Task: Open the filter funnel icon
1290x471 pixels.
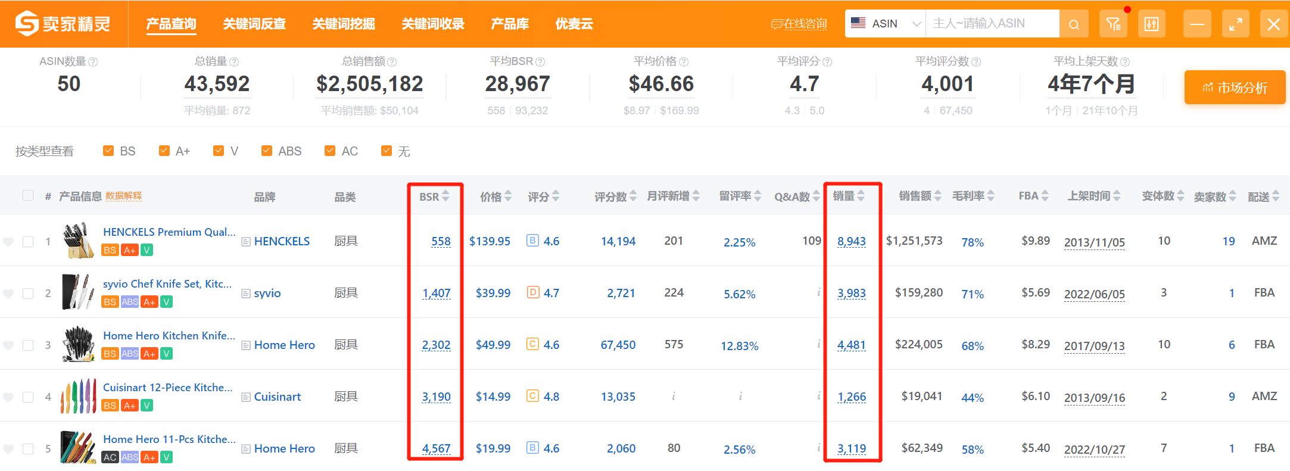Action: tap(1113, 24)
